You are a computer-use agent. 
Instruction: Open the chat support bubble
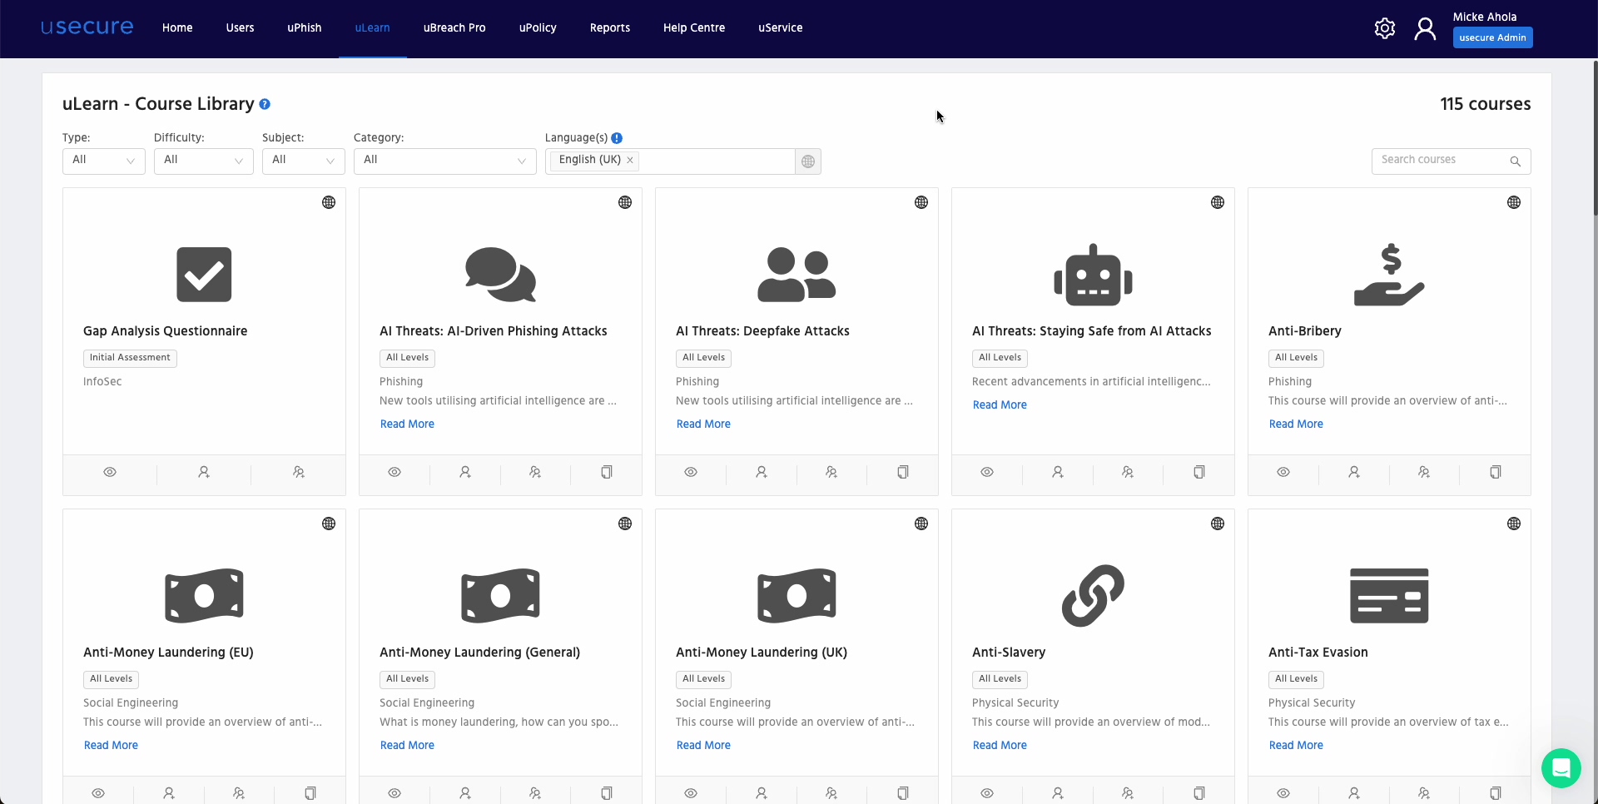tap(1561, 767)
